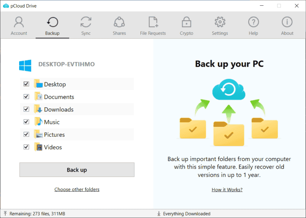Image resolution: width=306 pixels, height=218 pixels.
Task: Click the Desktop folder icon
Action: (38, 84)
